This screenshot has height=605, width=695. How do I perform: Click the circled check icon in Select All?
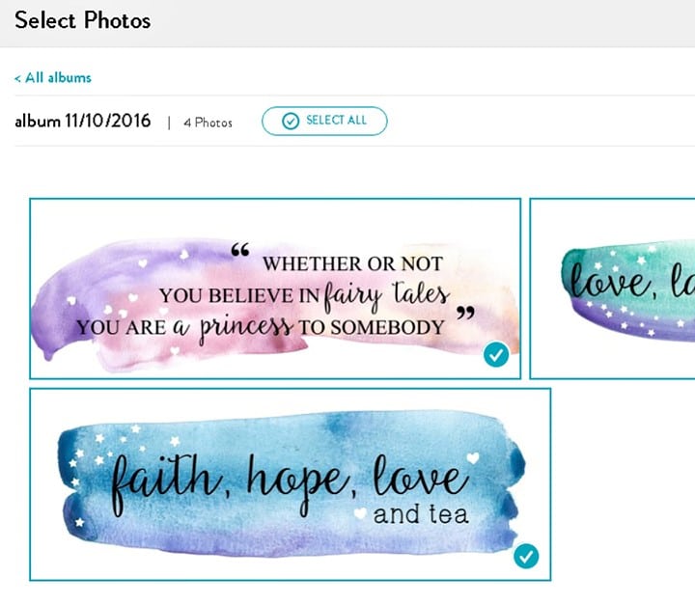pos(291,121)
